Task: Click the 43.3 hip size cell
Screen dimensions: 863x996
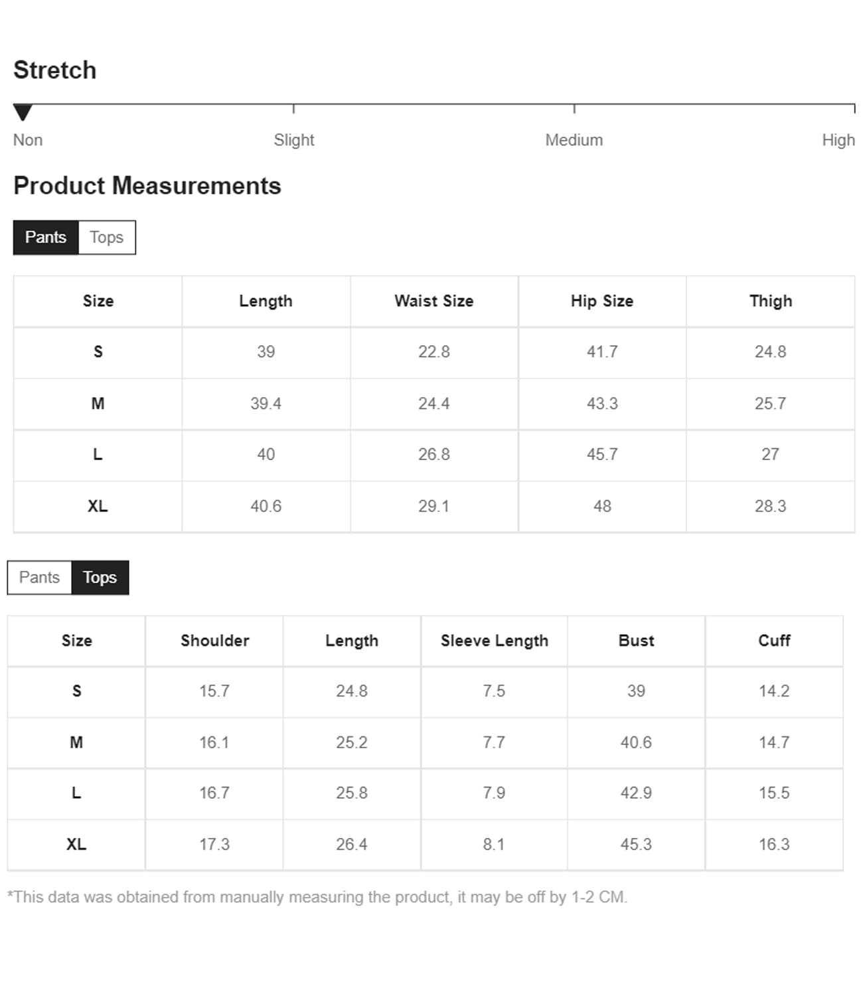Action: [x=601, y=404]
